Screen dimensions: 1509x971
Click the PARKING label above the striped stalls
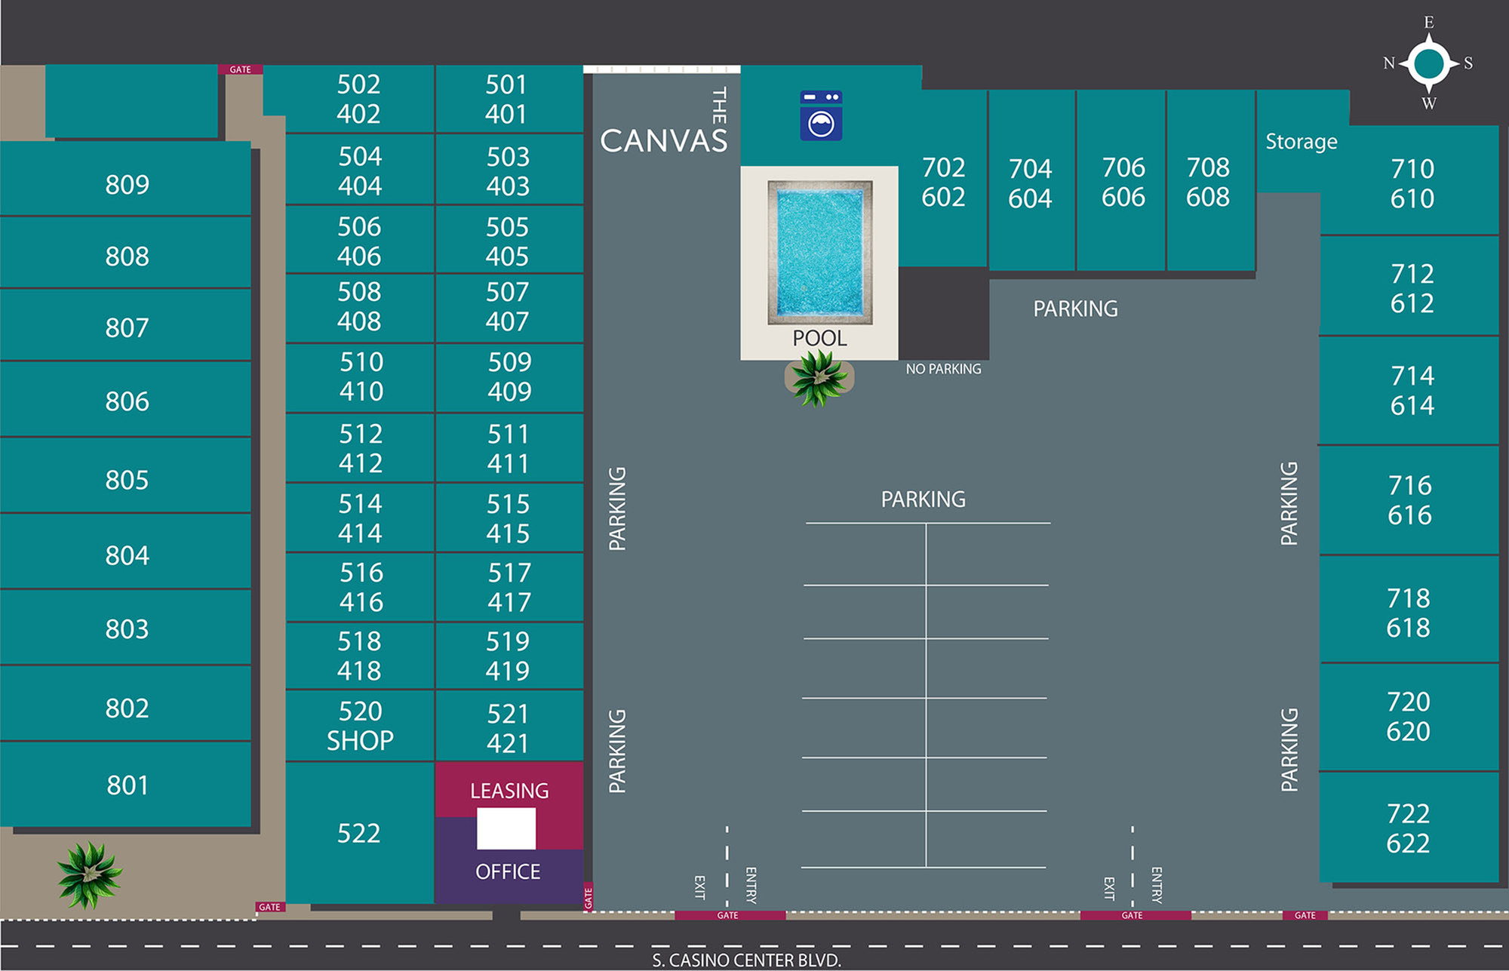tap(923, 499)
